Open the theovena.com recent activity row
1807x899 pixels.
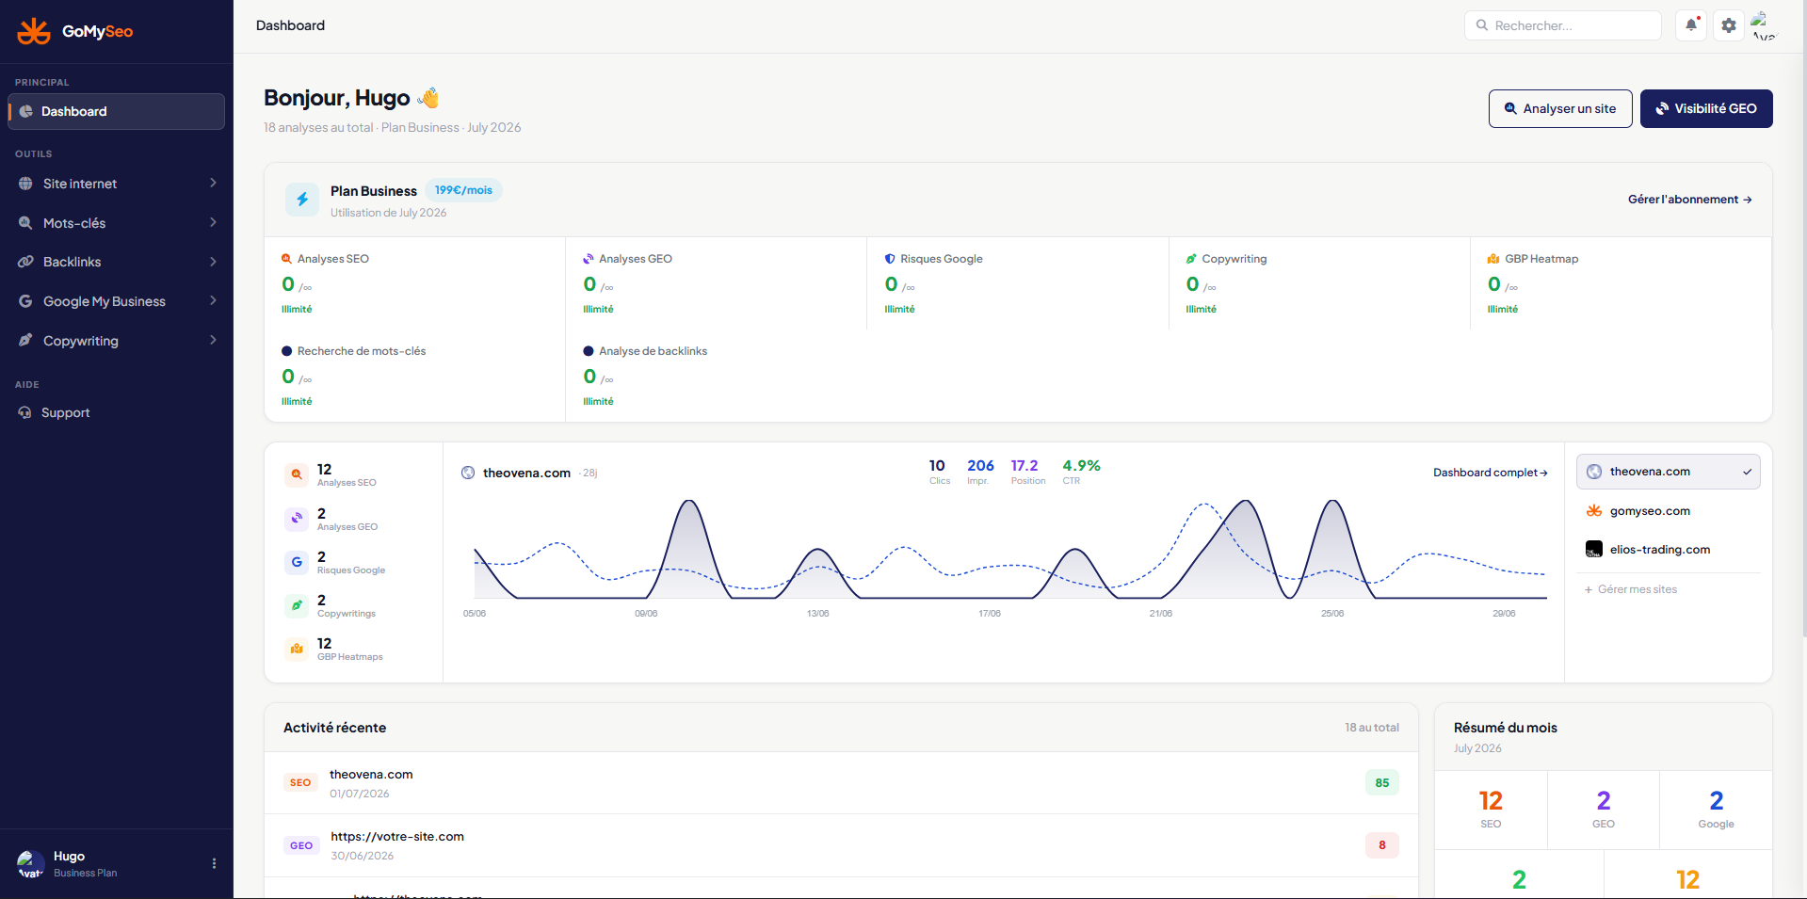pyautogui.click(x=841, y=783)
